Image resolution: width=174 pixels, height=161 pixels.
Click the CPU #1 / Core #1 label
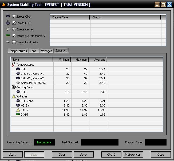32,74
